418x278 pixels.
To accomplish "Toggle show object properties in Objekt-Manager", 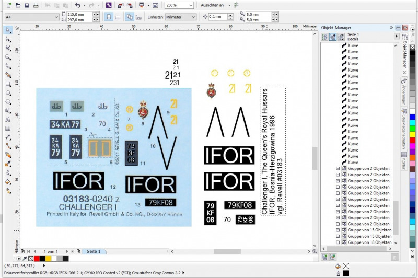I will (324, 37).
